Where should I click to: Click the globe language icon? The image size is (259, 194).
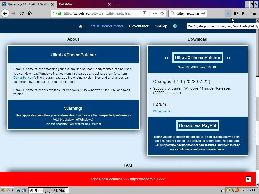[175, 26]
